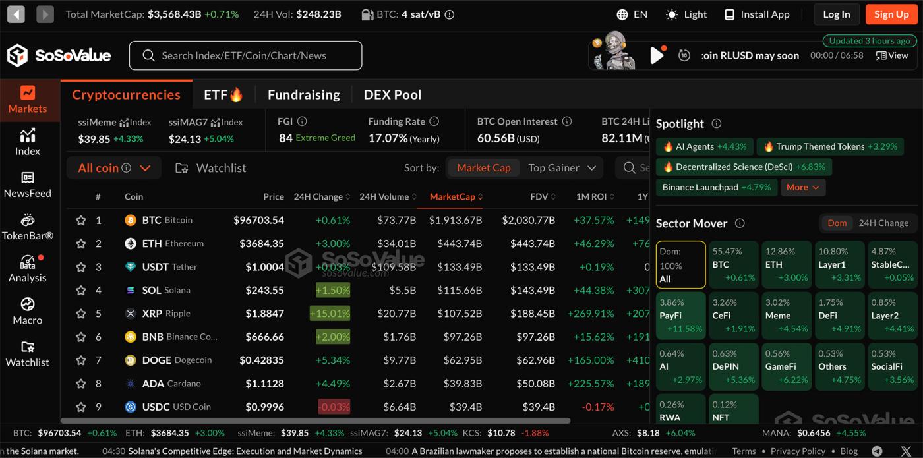
Task: Open the Privacy Policy footer link
Action: [x=798, y=451]
